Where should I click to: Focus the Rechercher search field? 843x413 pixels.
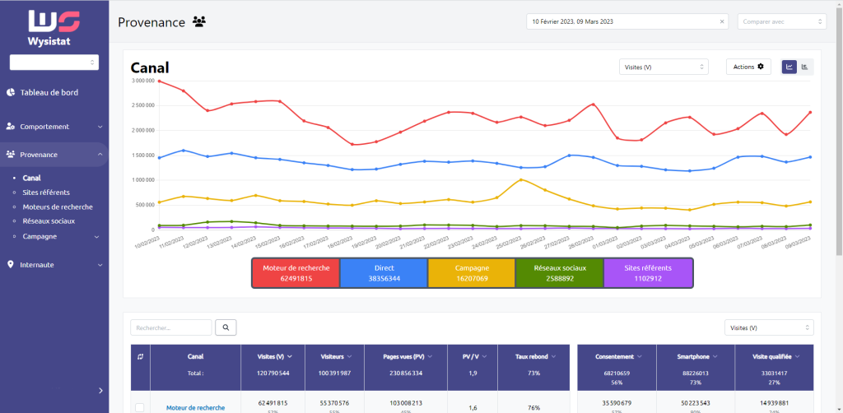pos(171,327)
